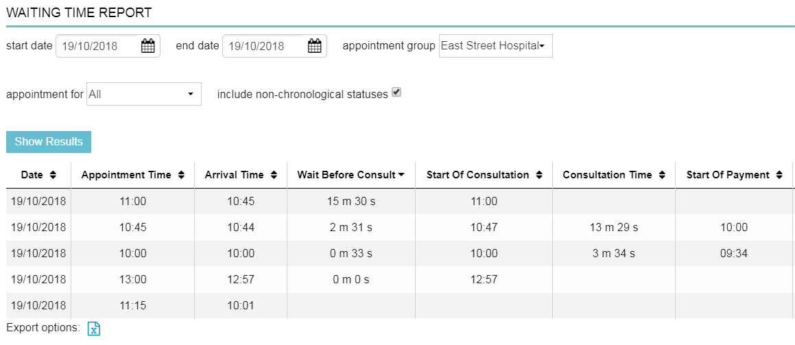This screenshot has height=345, width=795.
Task: Select the Wait Before Consult header text
Action: pyautogui.click(x=346, y=175)
